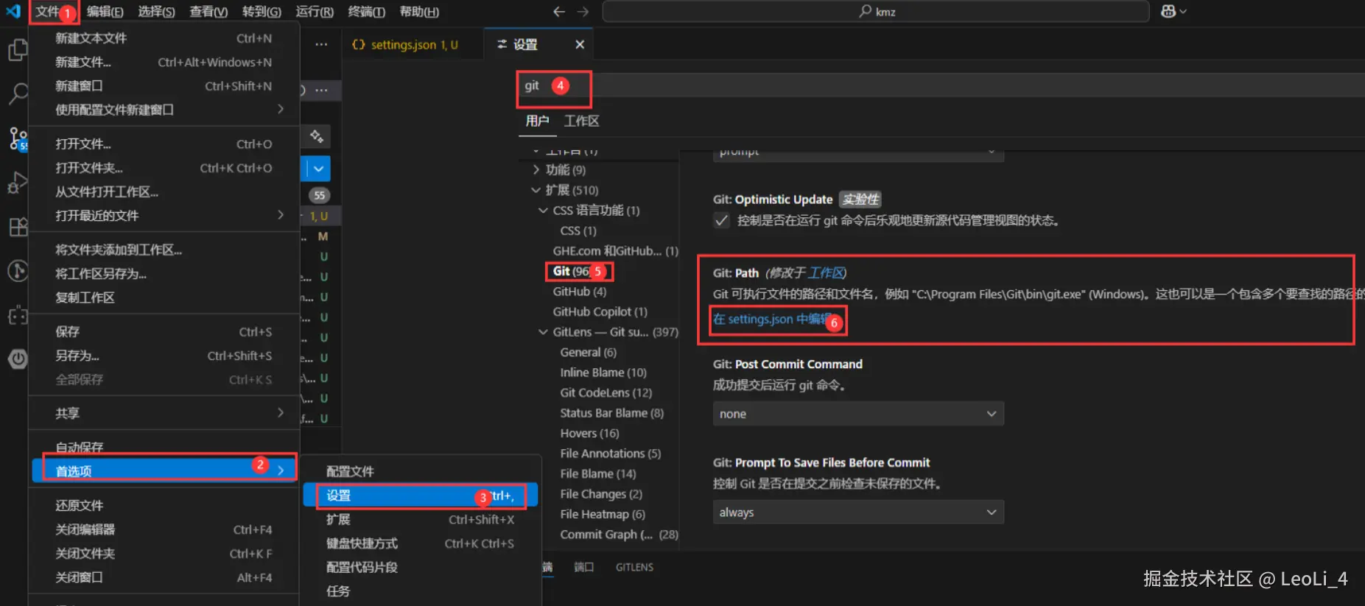The width and height of the screenshot is (1365, 606).
Task: Click the back navigation arrow in title bar
Action: 559,12
